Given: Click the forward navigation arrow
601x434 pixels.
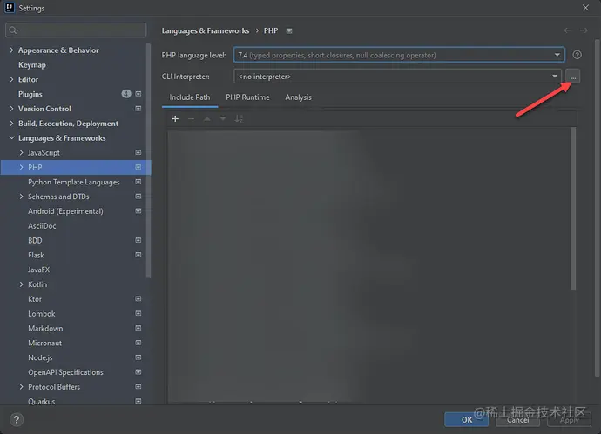Looking at the screenshot, I should pos(584,30).
